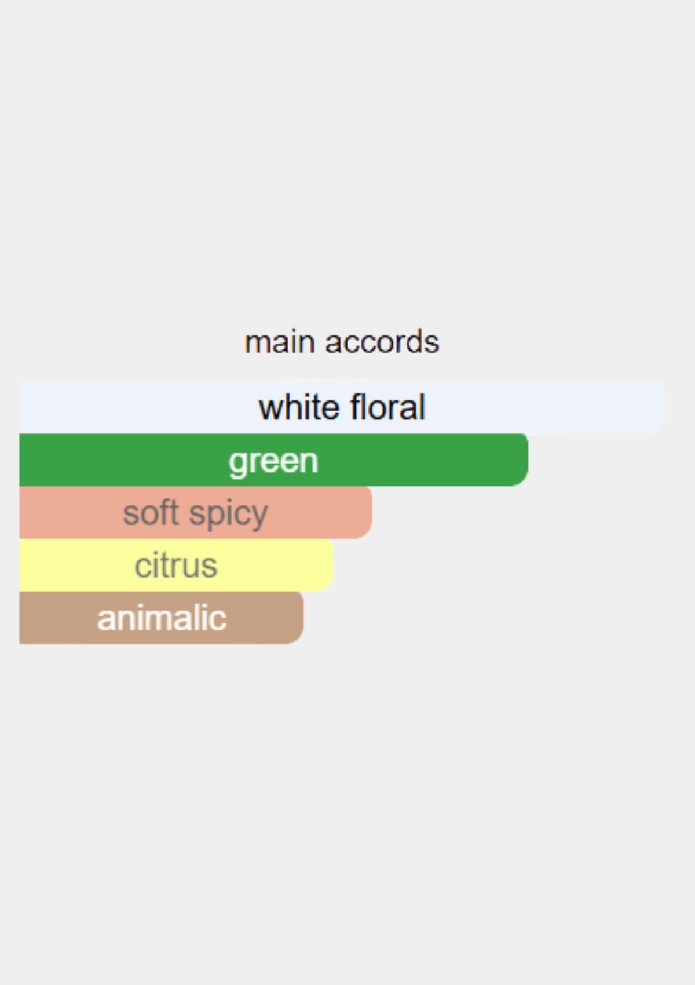Screen dimensions: 695x985
Task: Click the white floral accord bar
Action: point(342,407)
